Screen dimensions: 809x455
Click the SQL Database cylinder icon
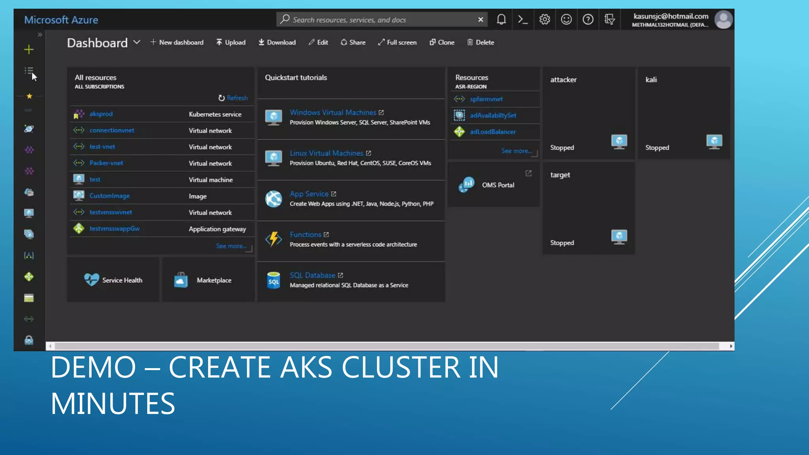[274, 280]
